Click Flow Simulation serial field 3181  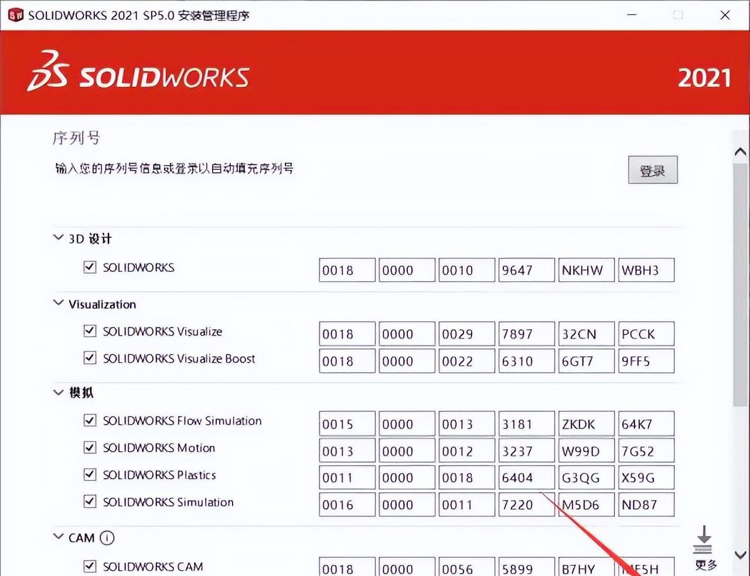pos(526,424)
